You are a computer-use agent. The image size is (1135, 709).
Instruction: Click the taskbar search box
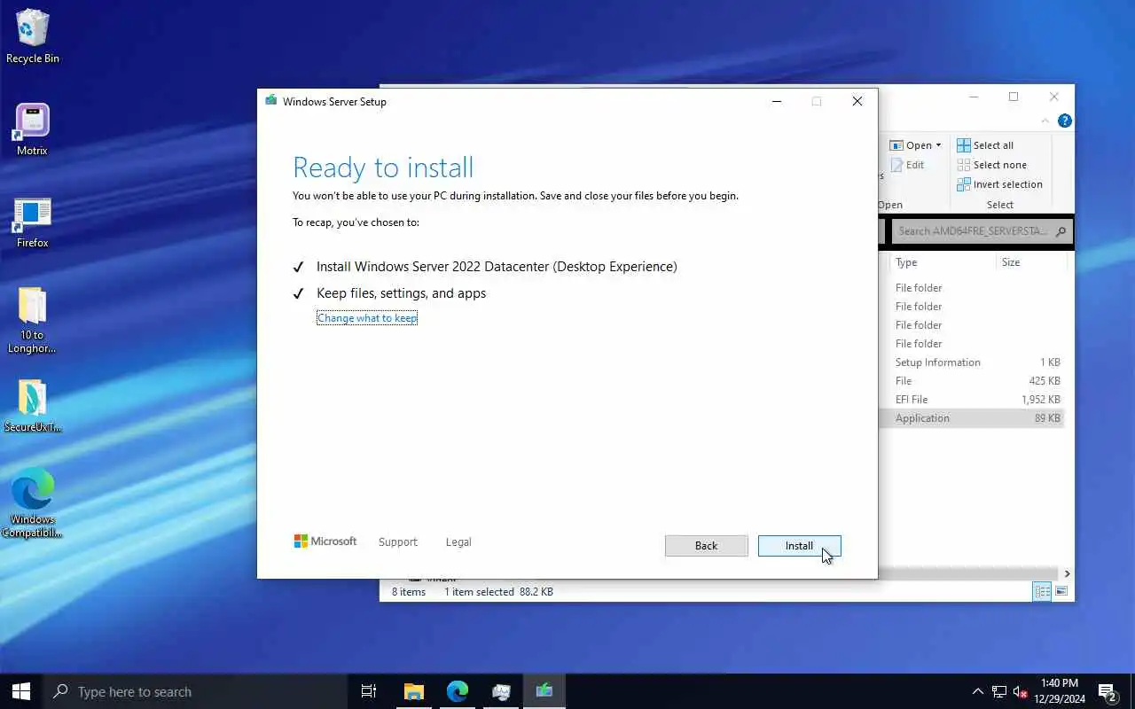tap(195, 691)
